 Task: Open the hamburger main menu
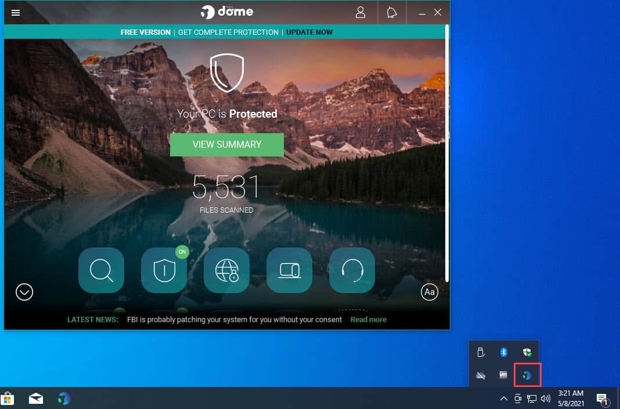coord(16,12)
